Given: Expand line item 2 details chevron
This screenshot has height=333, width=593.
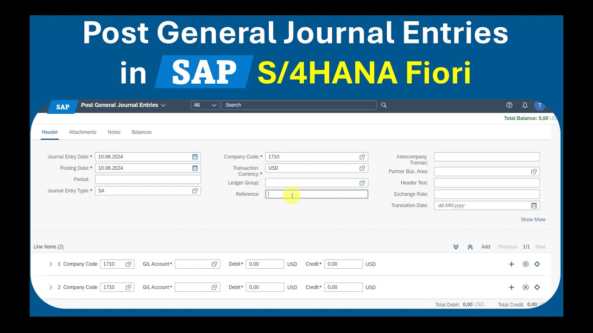Looking at the screenshot, I should [x=51, y=287].
